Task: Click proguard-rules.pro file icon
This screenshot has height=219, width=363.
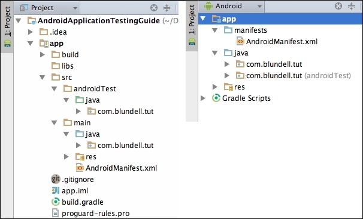Action: [x=55, y=213]
